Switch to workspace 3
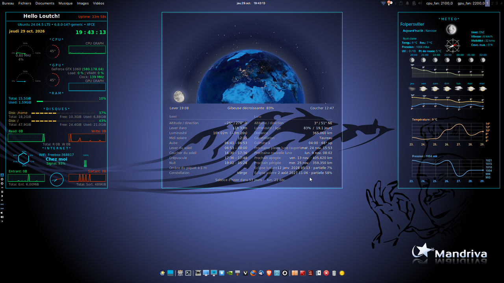The width and height of the screenshot is (504, 283). click(x=497, y=3)
